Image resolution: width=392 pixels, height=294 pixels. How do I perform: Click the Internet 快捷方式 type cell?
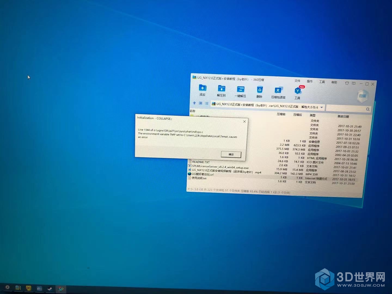pyautogui.click(x=316, y=179)
